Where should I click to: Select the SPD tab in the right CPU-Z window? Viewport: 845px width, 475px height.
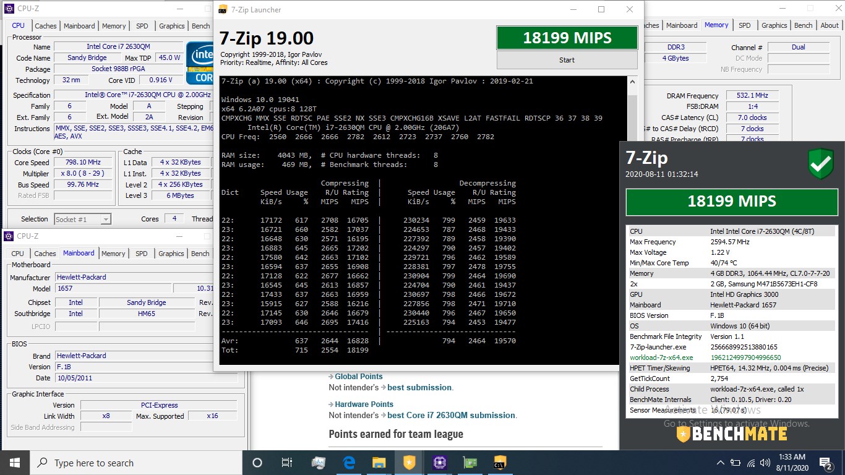coord(745,25)
